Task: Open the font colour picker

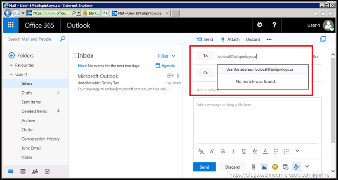Action: [x=265, y=151]
